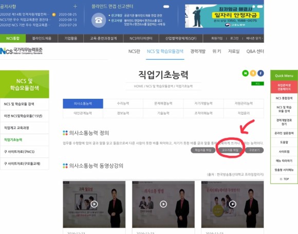The image size is (298, 234).
Task: Select the 수리능력 tab
Action: point(123,103)
